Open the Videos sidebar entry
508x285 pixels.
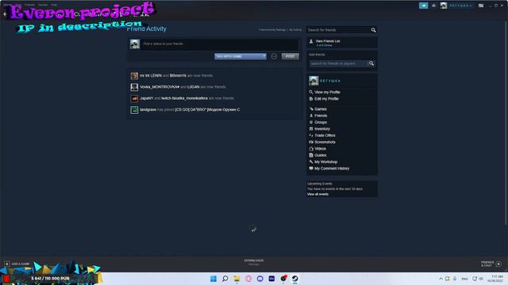(320, 149)
